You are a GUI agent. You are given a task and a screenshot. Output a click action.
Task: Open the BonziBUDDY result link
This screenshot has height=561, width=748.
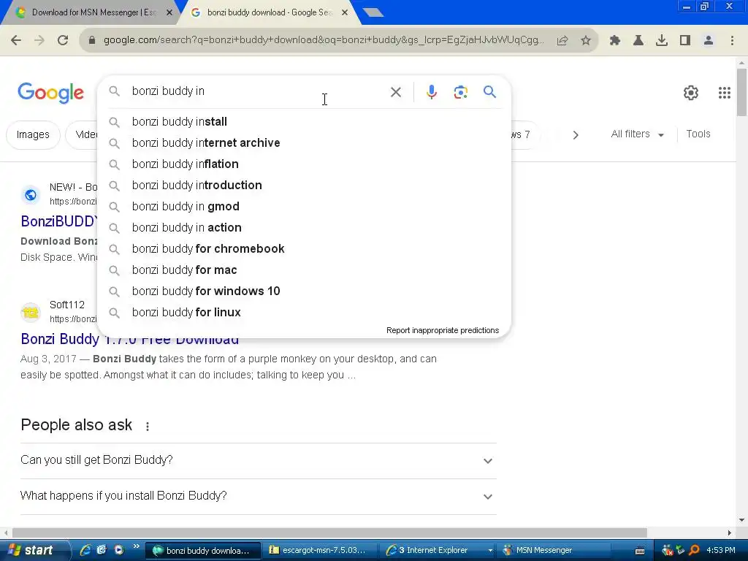coord(58,221)
